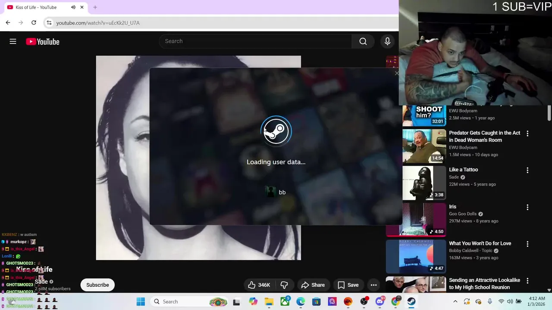Open Microsoft Store from the taskbar

[x=316, y=302]
